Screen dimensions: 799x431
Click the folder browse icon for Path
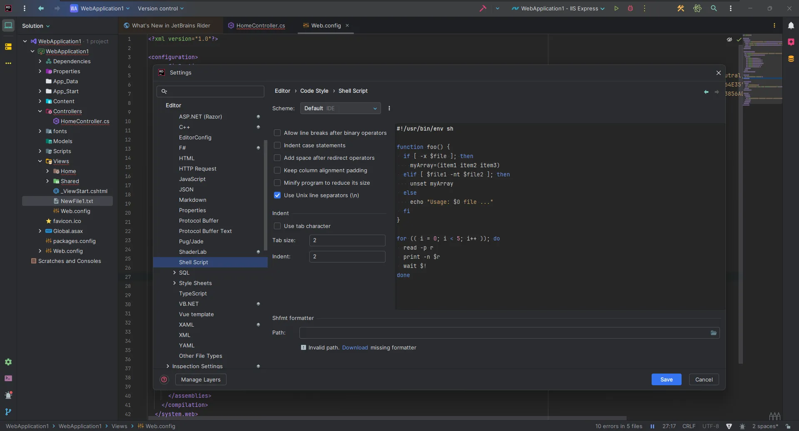click(x=713, y=333)
